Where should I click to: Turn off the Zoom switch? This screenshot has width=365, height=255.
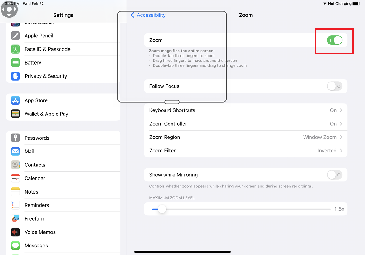pyautogui.click(x=335, y=40)
